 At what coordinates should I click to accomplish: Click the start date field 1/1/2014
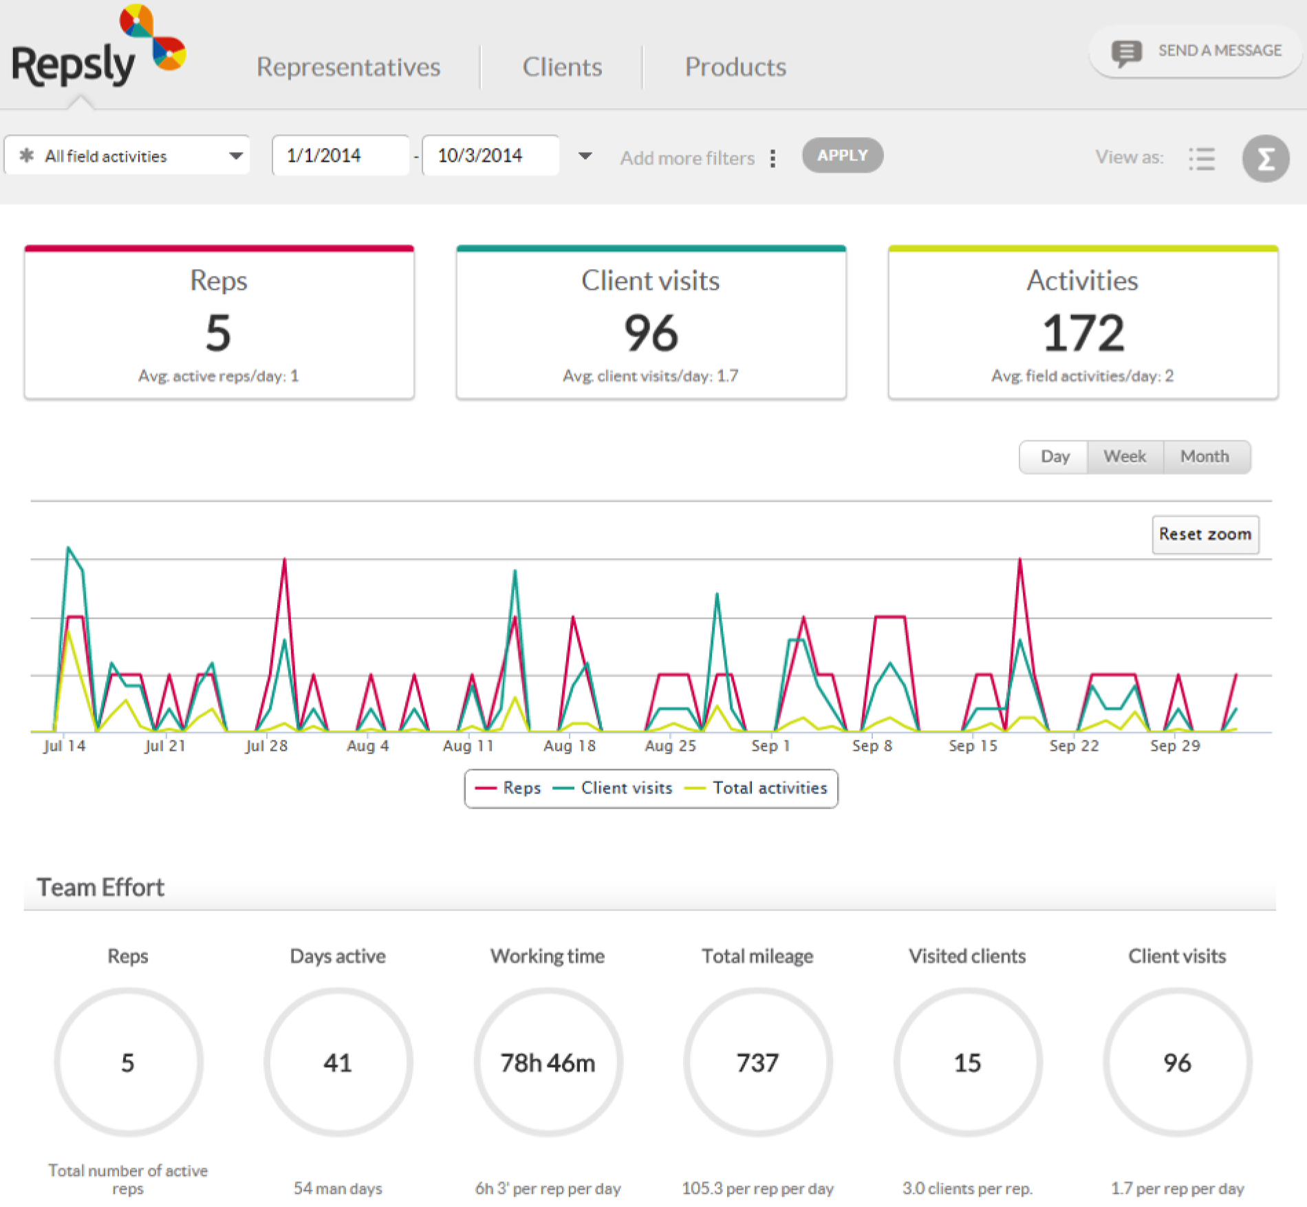click(341, 156)
